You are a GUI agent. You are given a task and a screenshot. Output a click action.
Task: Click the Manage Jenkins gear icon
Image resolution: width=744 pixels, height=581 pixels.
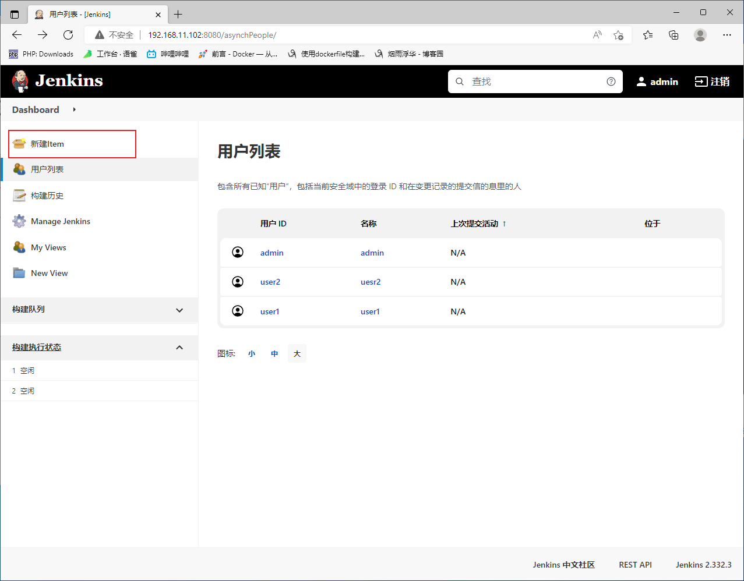coord(19,221)
